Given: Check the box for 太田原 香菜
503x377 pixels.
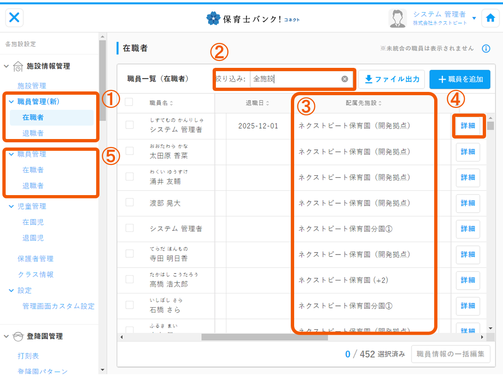Looking at the screenshot, I should coord(130,151).
